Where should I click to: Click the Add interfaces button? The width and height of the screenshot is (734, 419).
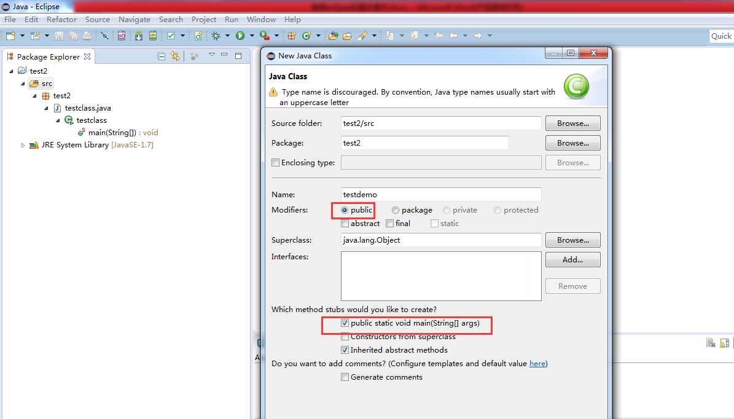(572, 259)
